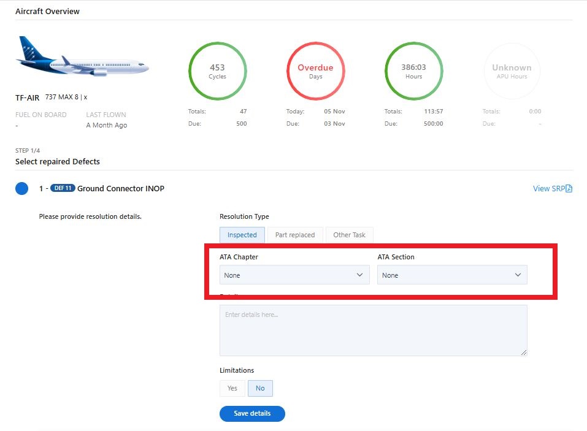Click the PDF document icon beside View SRP
Image resolution: width=587 pixels, height=431 pixels.
coord(569,189)
